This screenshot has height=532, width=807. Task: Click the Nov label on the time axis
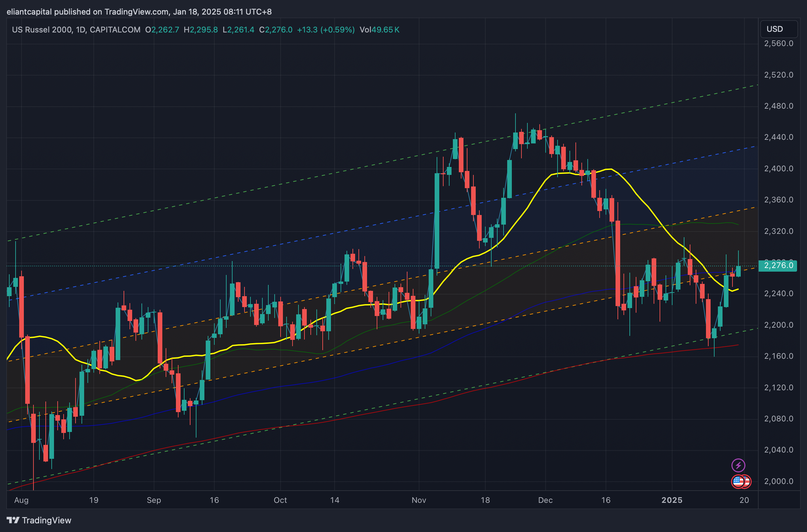tap(419, 500)
